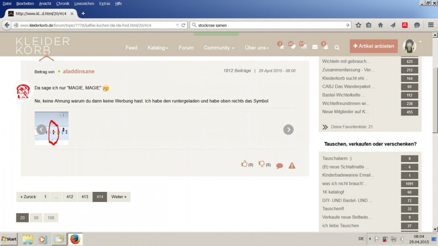Set posts per page to 50
The image size is (438, 246).
[36, 218]
